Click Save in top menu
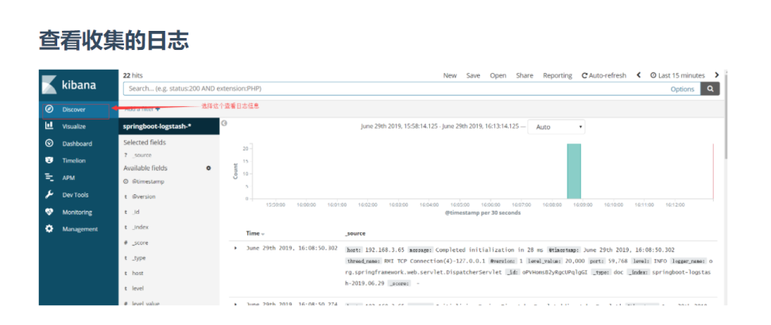 click(x=473, y=75)
